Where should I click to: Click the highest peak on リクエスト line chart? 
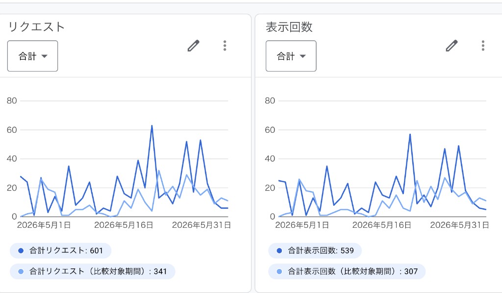[x=152, y=126]
